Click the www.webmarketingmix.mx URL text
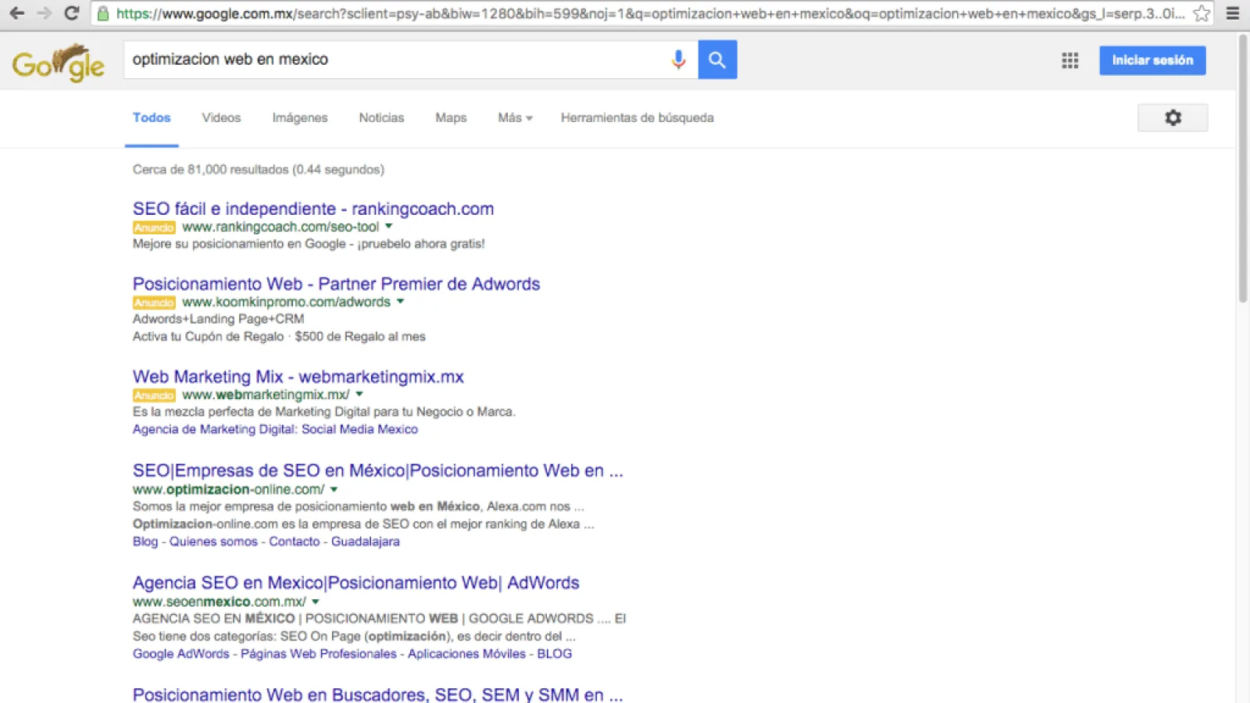Screen dimensions: 1250x703 pyautogui.click(x=266, y=395)
